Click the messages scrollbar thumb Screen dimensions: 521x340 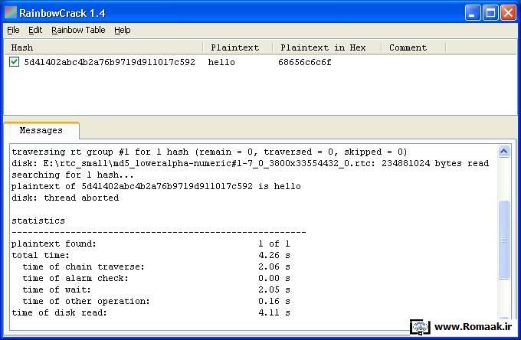tap(503, 240)
